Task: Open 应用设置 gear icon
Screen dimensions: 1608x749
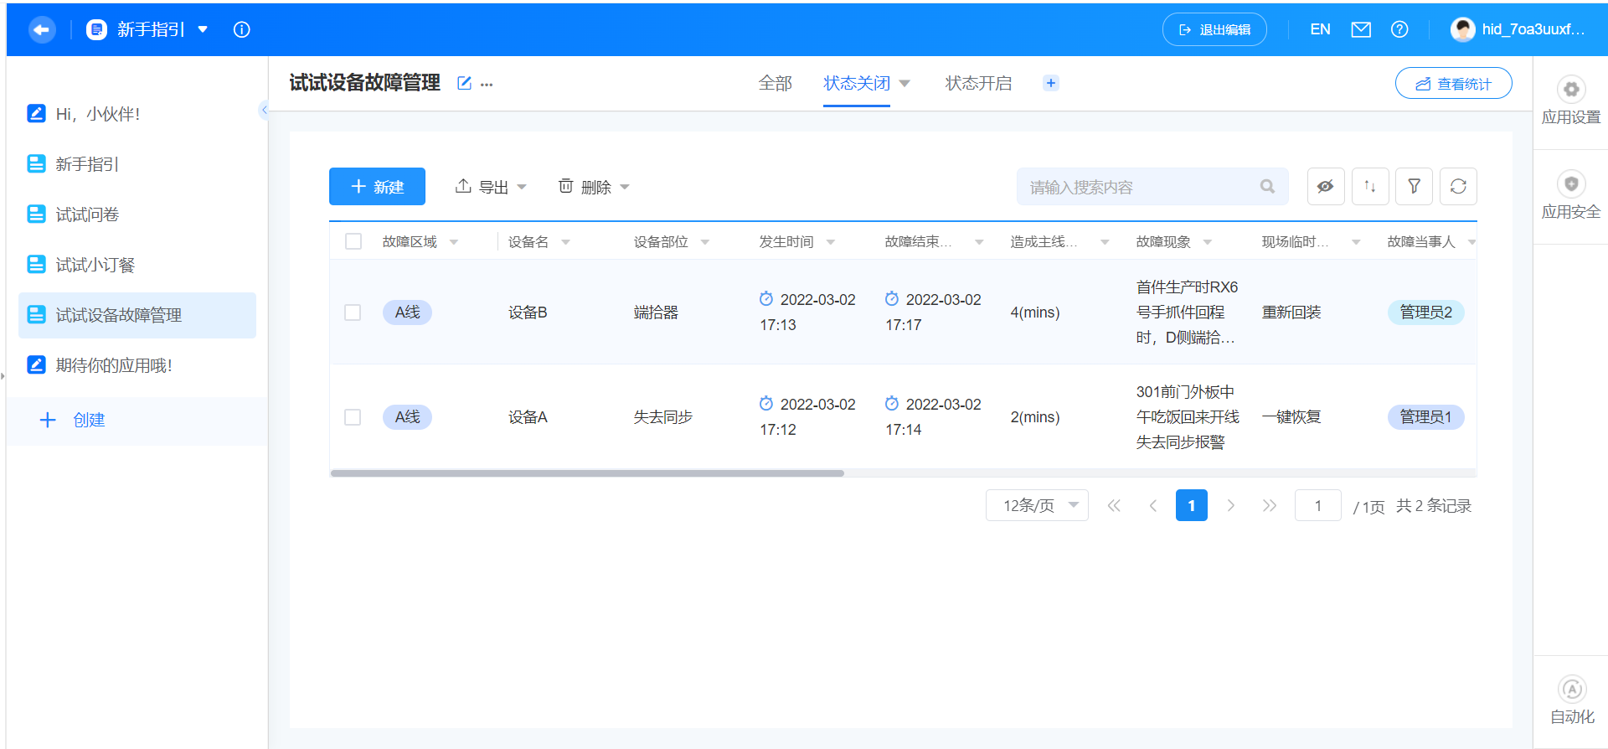Action: pos(1571,90)
